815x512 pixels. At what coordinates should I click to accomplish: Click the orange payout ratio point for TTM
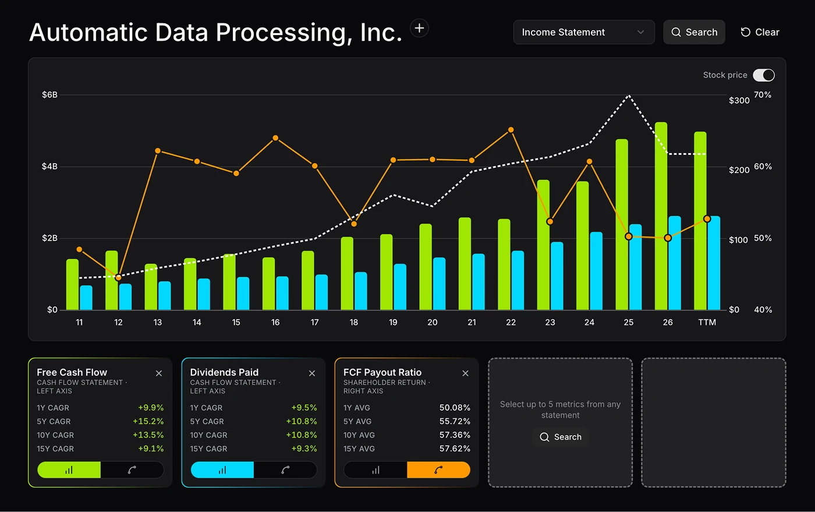[707, 219]
